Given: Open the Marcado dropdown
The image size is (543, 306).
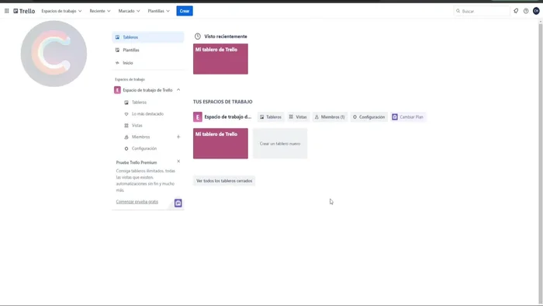Looking at the screenshot, I should point(130,11).
